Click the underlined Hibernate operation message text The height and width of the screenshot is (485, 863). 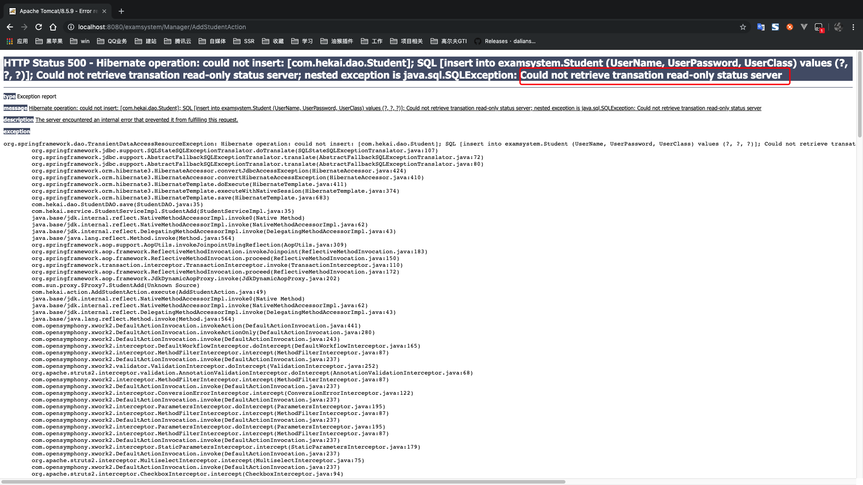(395, 108)
